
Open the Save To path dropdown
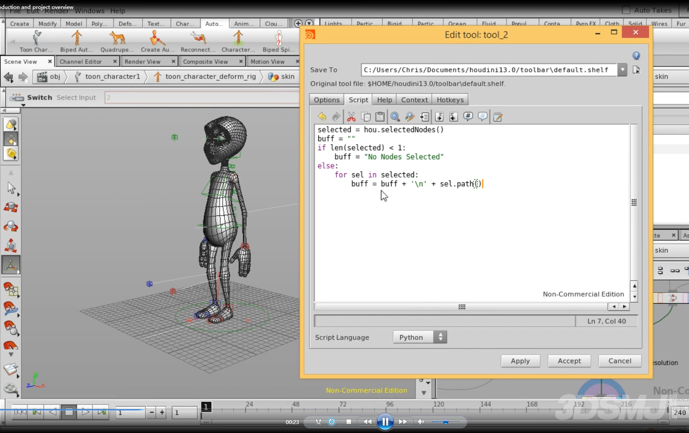622,70
